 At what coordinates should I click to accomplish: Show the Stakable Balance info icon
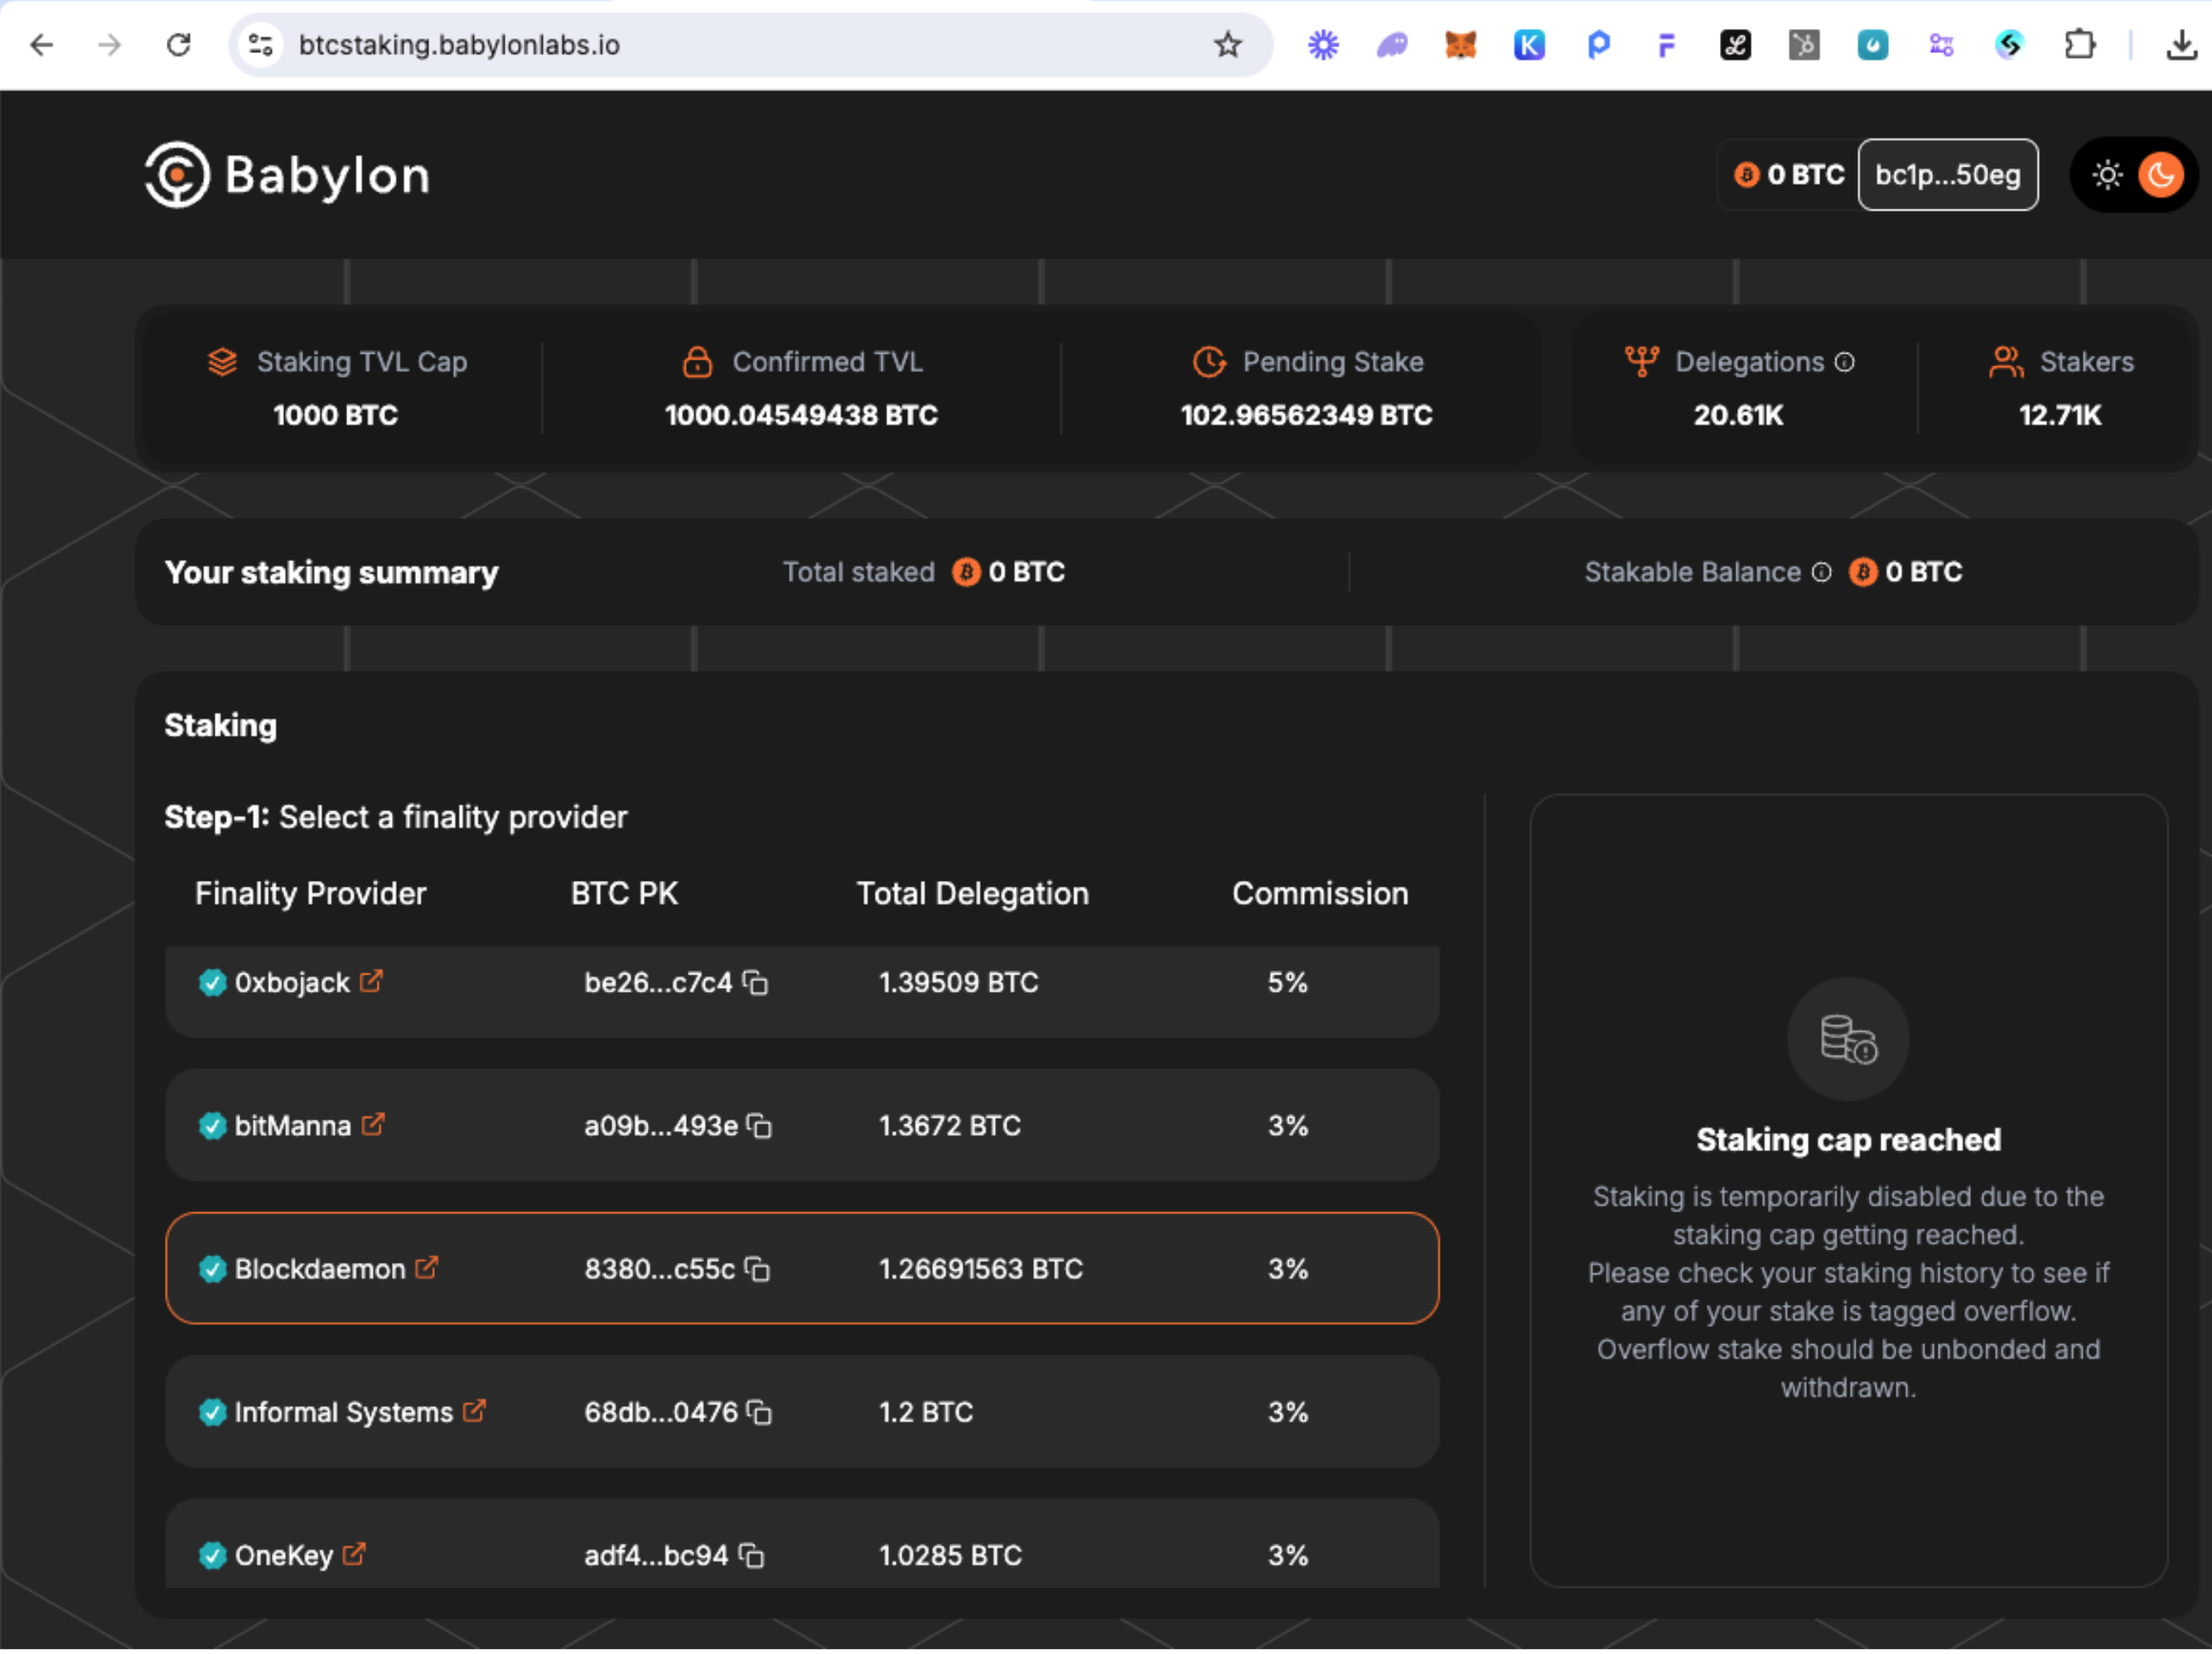tap(1822, 572)
